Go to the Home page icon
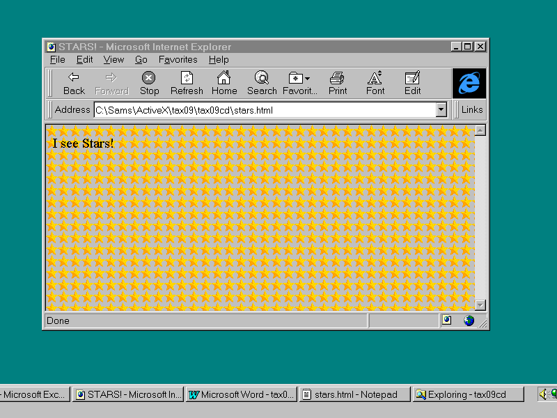Viewport: 557px width, 418px height. 224,77
